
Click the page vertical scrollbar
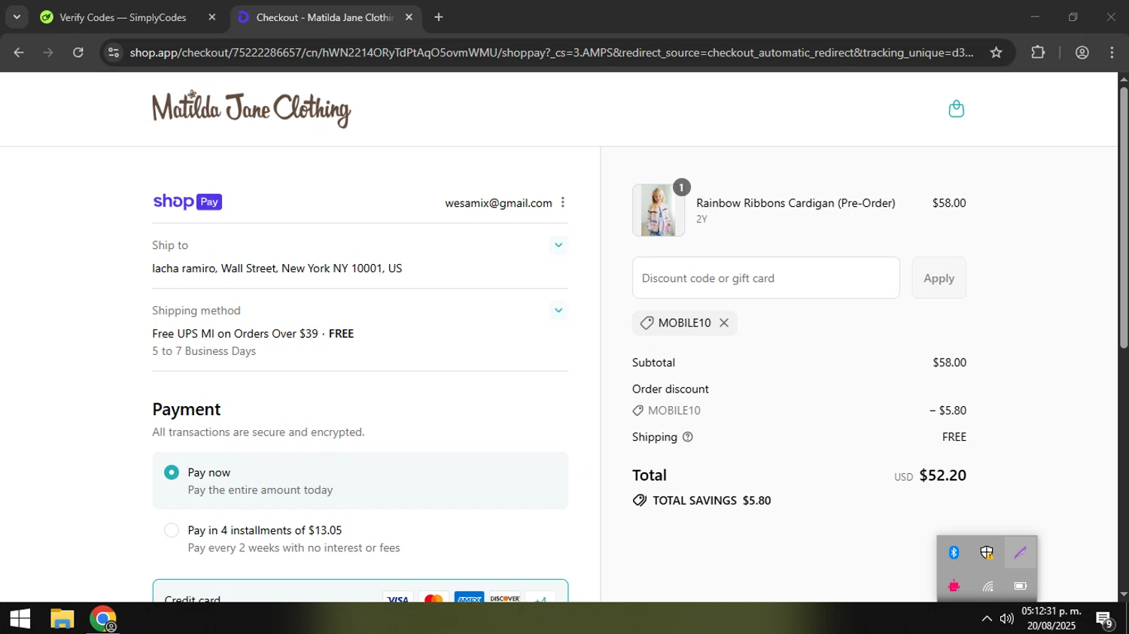[x=1123, y=218]
